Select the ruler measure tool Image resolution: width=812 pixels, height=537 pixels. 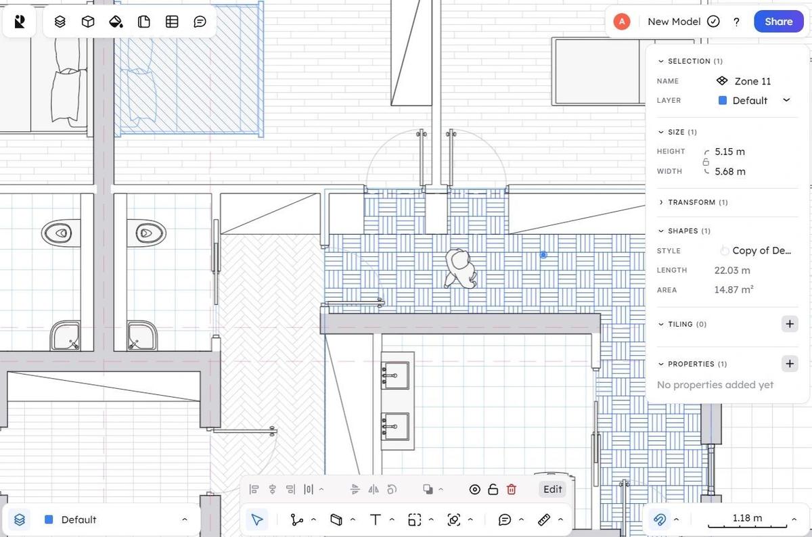(544, 519)
